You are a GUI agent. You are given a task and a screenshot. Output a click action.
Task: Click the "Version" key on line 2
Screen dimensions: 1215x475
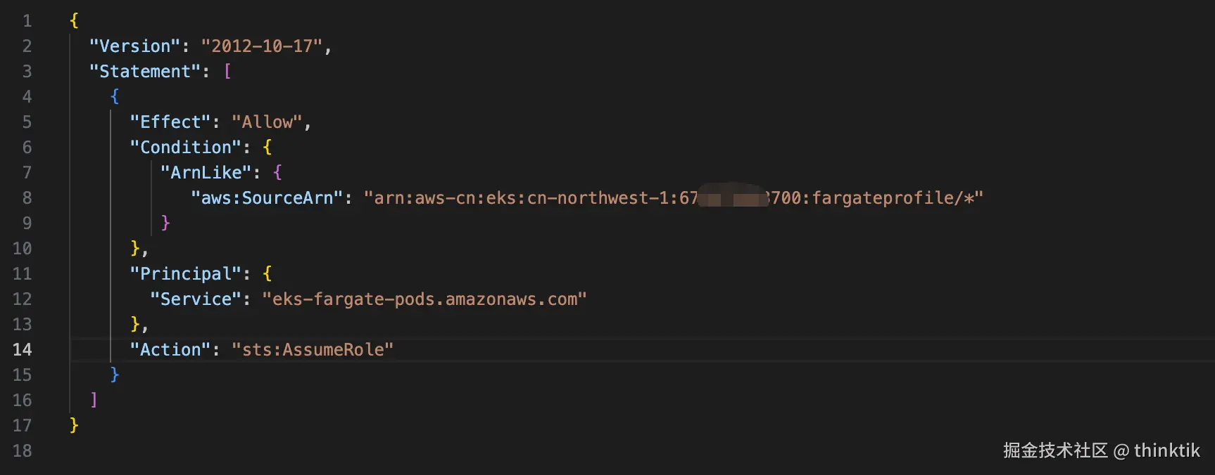(134, 46)
